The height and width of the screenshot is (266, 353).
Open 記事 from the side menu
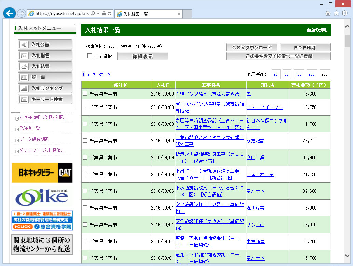coord(45,77)
